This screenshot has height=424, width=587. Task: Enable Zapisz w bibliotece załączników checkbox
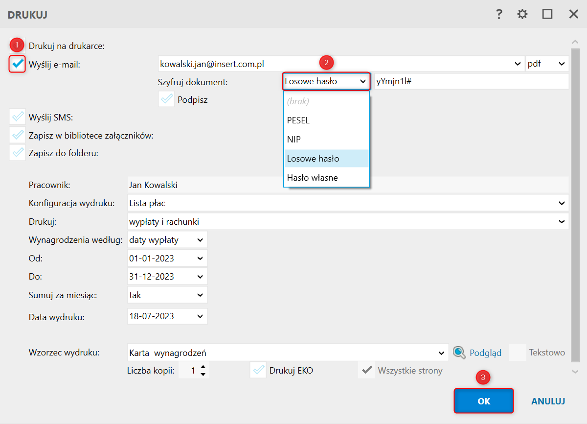point(18,135)
